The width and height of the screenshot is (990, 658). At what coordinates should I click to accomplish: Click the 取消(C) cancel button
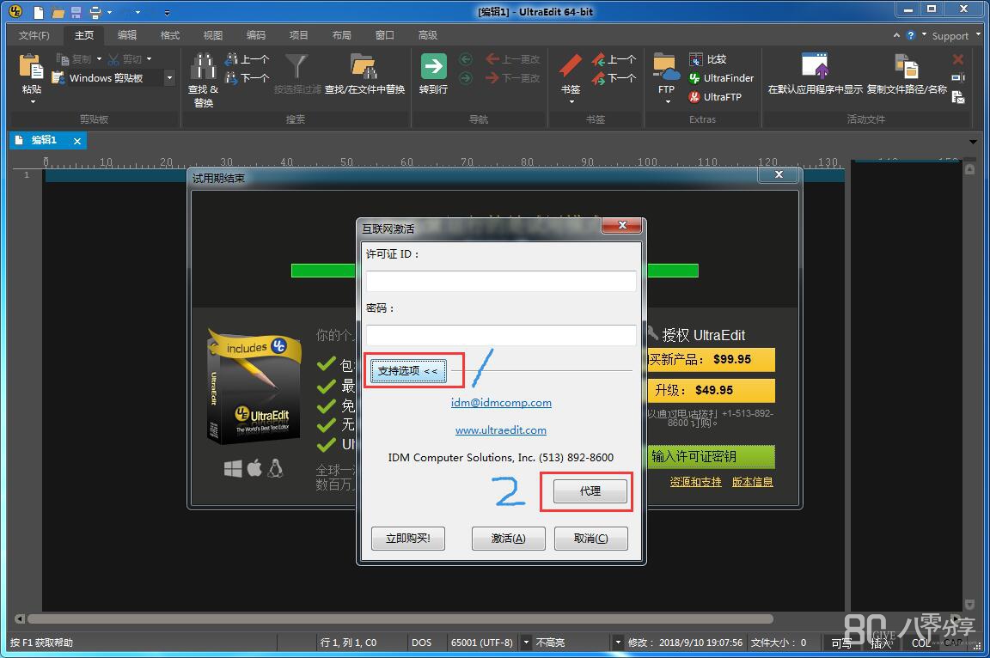coord(591,538)
